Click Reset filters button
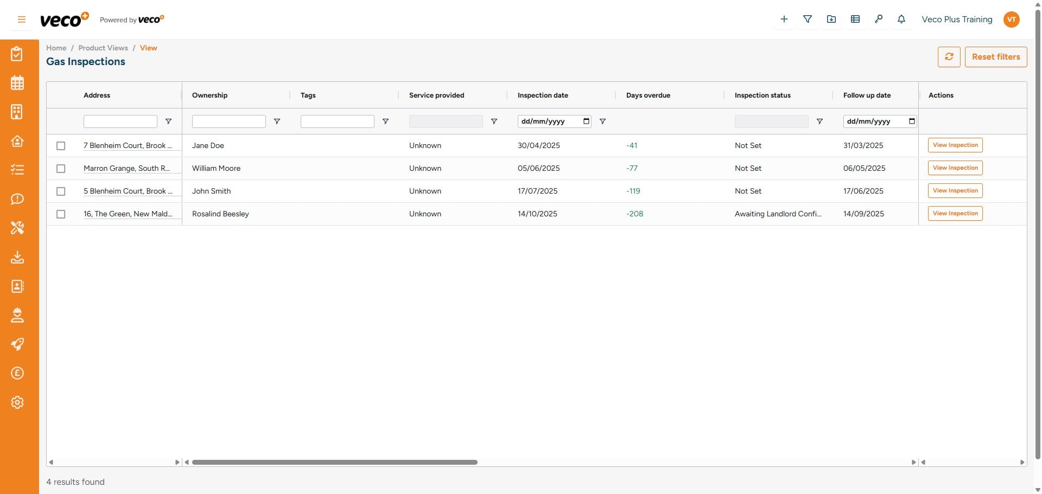 (996, 56)
